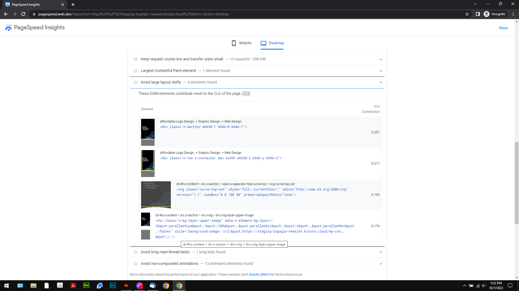
Task: Open Photoshop from the taskbar
Action: [x=113, y=285]
